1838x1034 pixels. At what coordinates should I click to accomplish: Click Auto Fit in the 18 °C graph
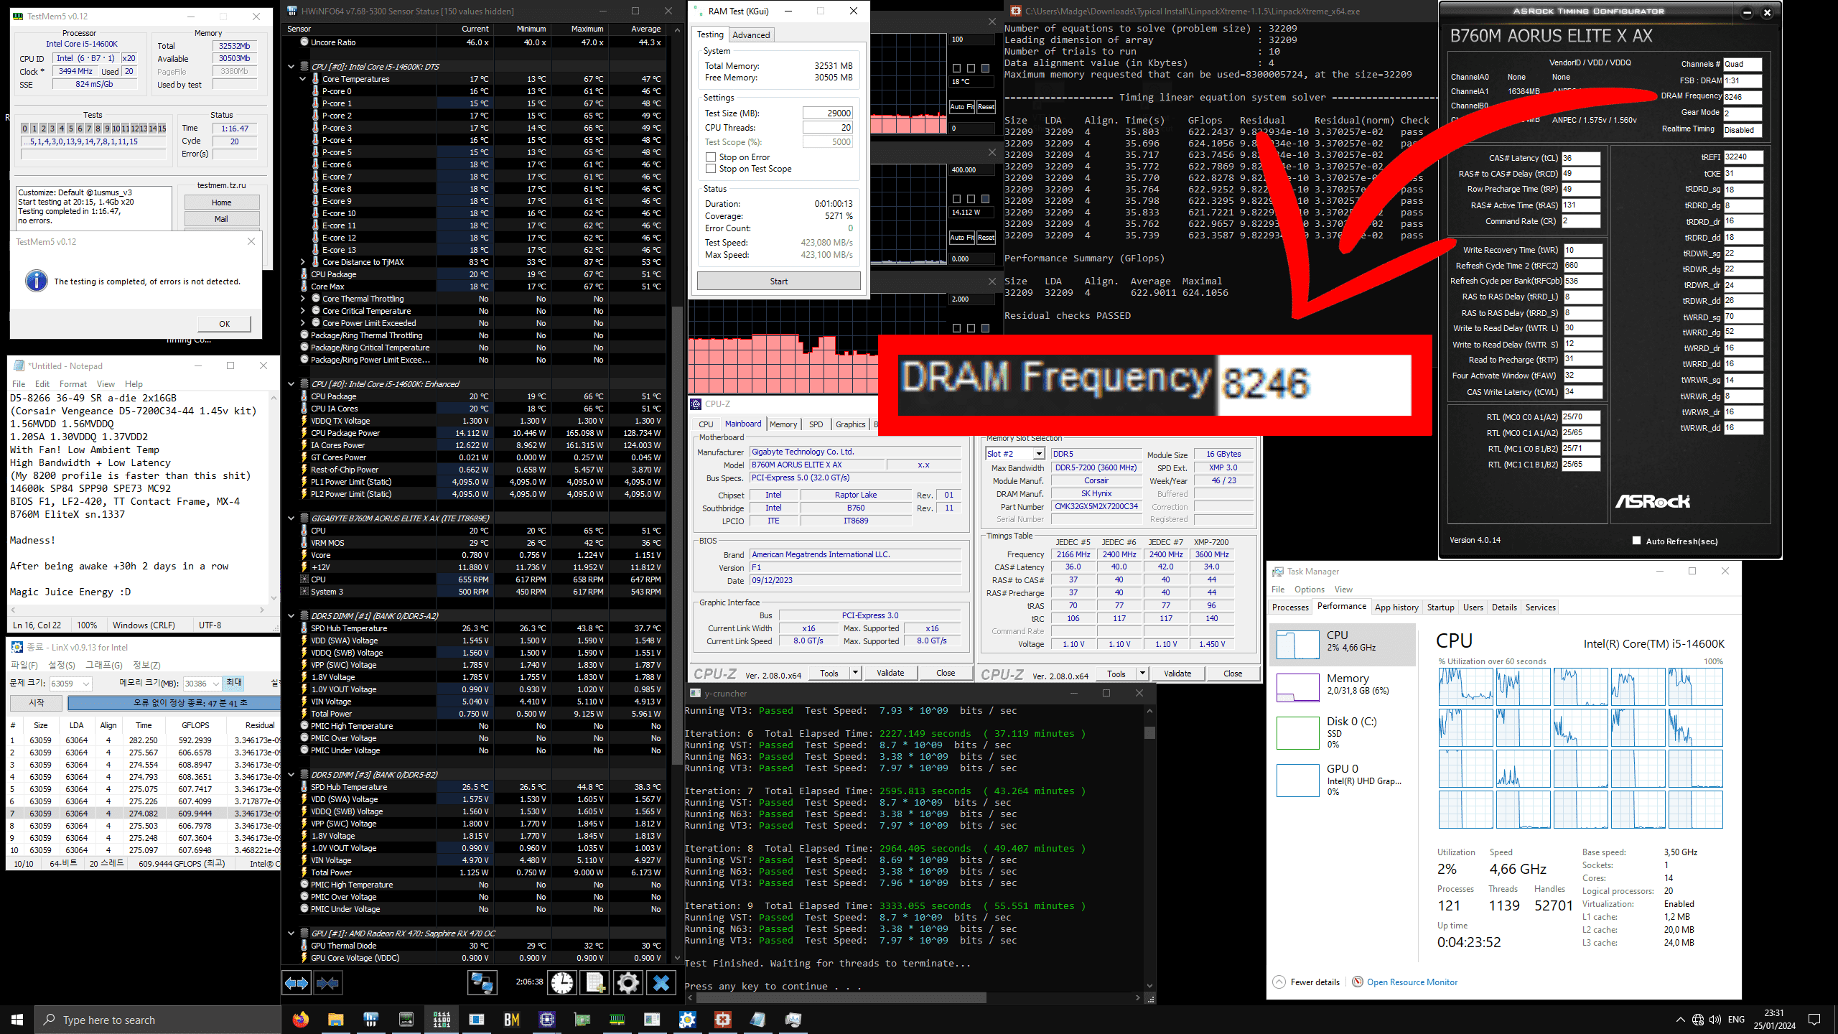(x=961, y=106)
